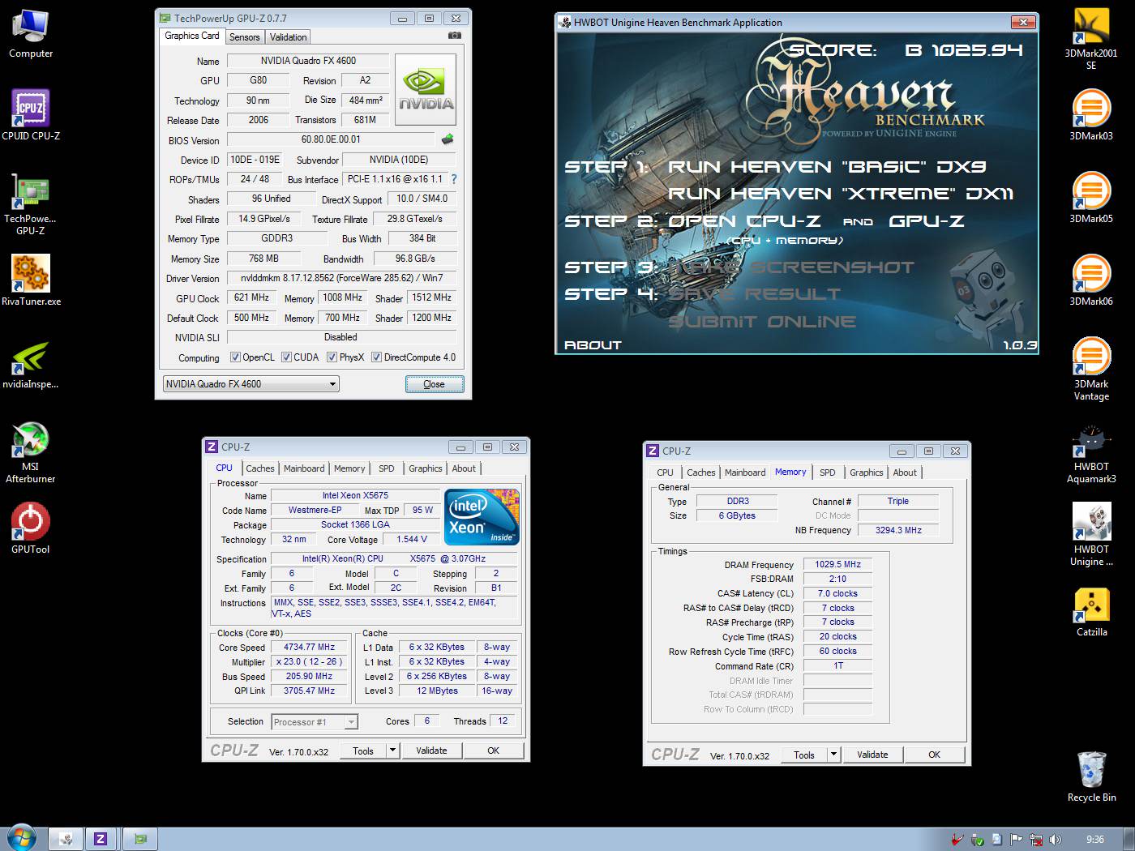Open HWBOT Aquamark3 desktop icon
The image size is (1135, 851).
pos(1091,454)
